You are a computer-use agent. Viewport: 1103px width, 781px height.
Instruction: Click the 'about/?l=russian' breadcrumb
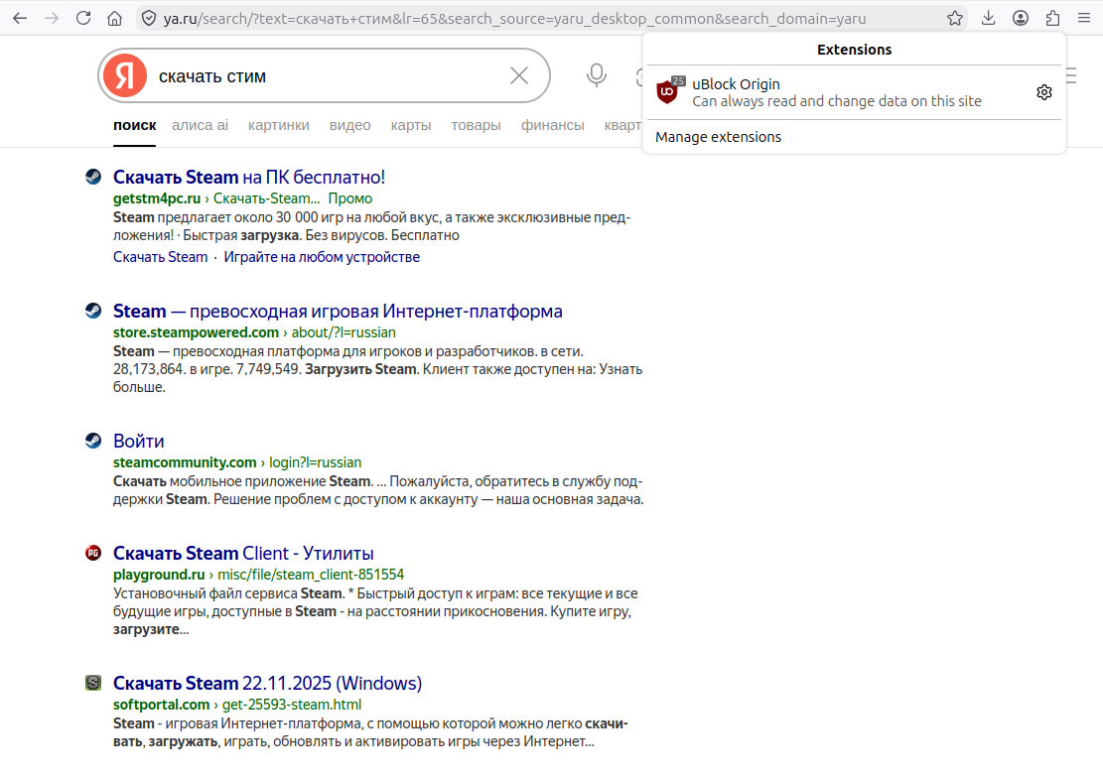point(344,331)
